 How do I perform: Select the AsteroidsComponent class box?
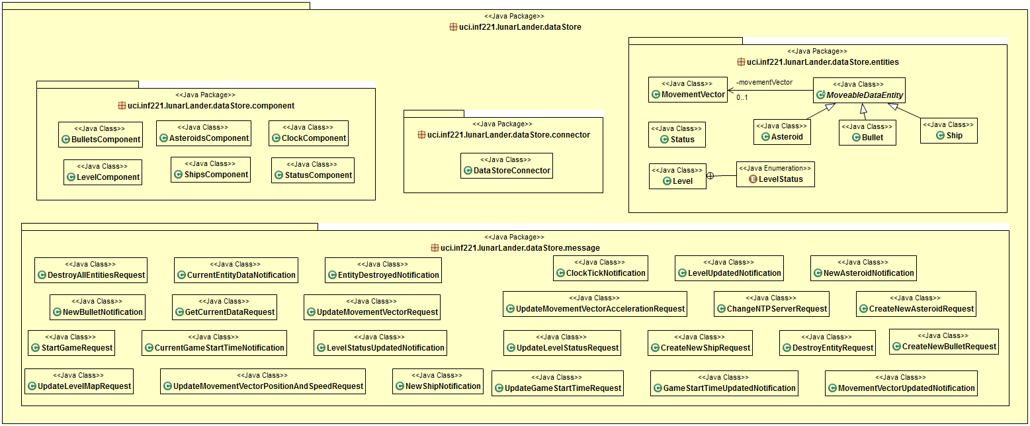[204, 133]
